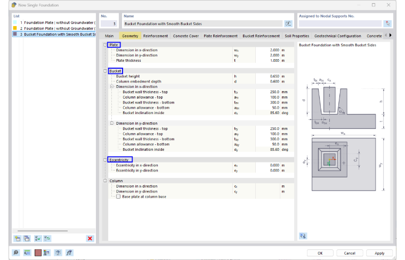Screen dimensions: 405x260
Task: Open the Geotechnical Configuration tab
Action: tap(337, 36)
